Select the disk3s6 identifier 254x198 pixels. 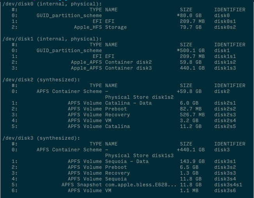click(225, 191)
